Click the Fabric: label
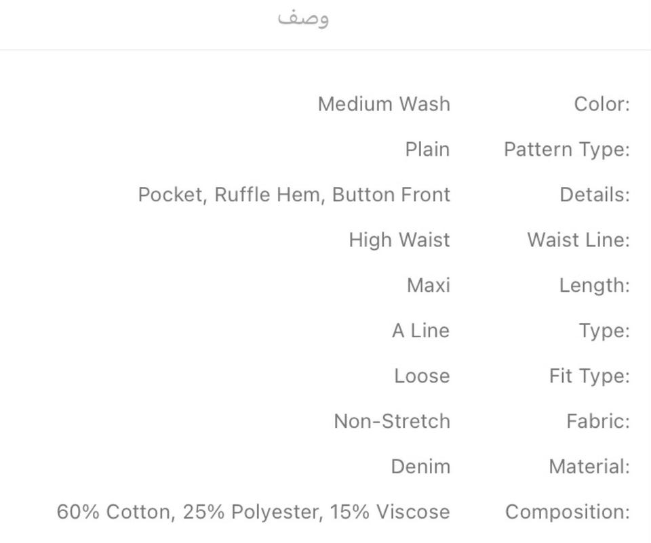This screenshot has height=543, width=651. pos(598,422)
